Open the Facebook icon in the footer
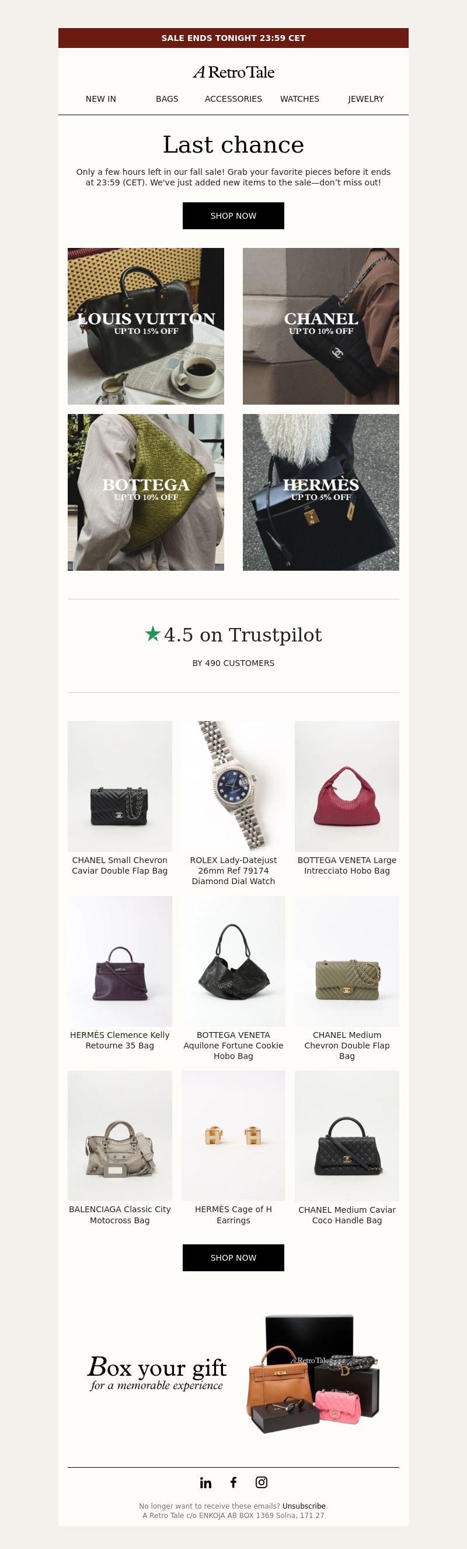Image resolution: width=467 pixels, height=1549 pixels. tap(233, 1482)
